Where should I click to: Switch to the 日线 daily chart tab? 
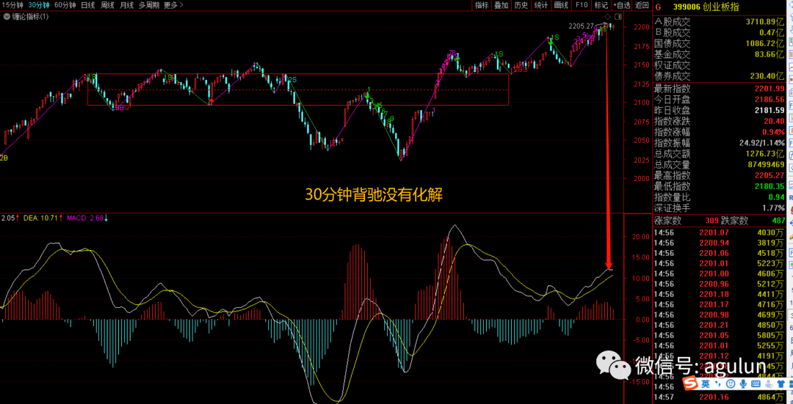87,5
